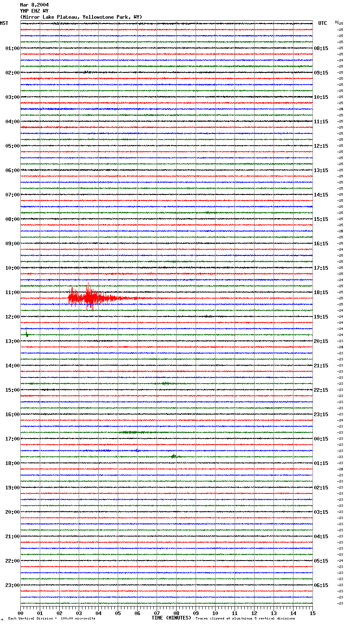This screenshot has height=624, width=345.
Task: Pick the 02:15 UTC time label
Action: [321, 488]
